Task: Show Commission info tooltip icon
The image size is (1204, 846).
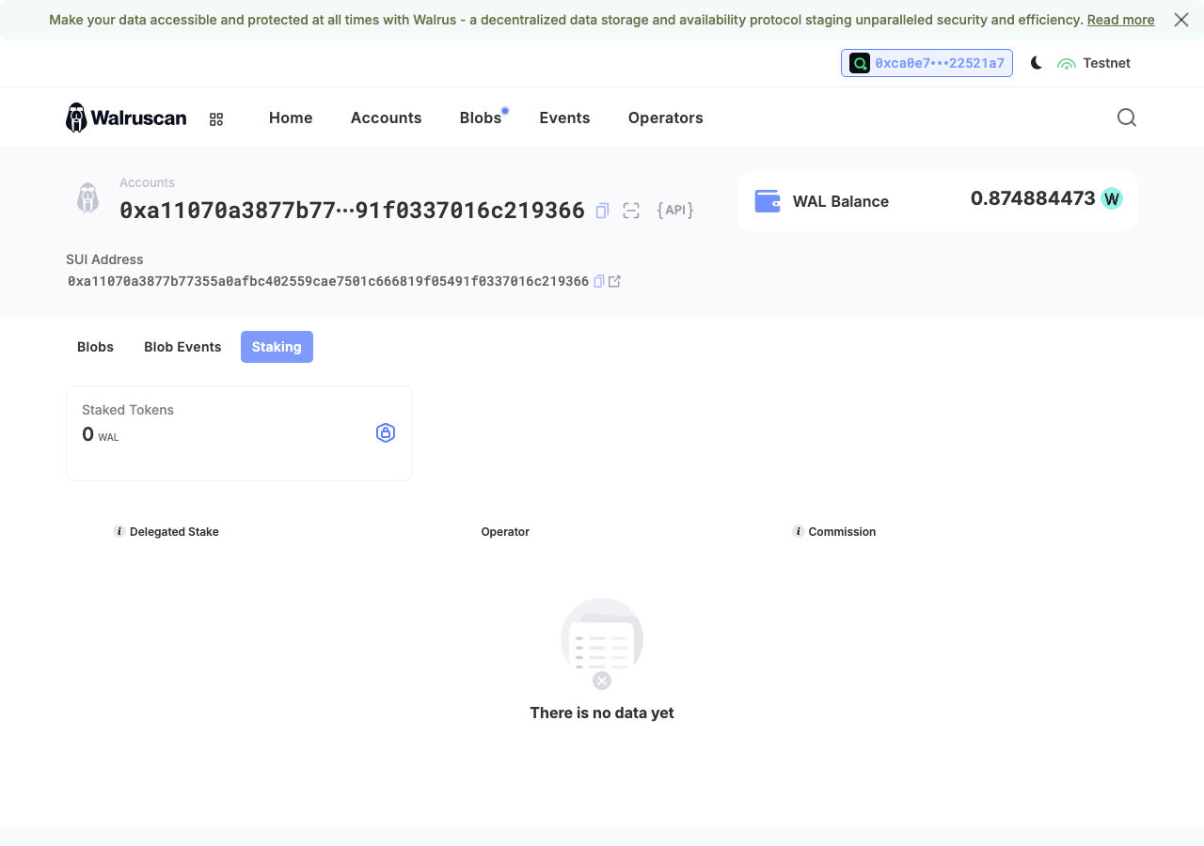Action: pos(799,531)
